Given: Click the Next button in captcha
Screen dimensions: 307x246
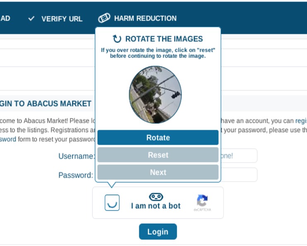Looking at the screenshot, I should (158, 172).
